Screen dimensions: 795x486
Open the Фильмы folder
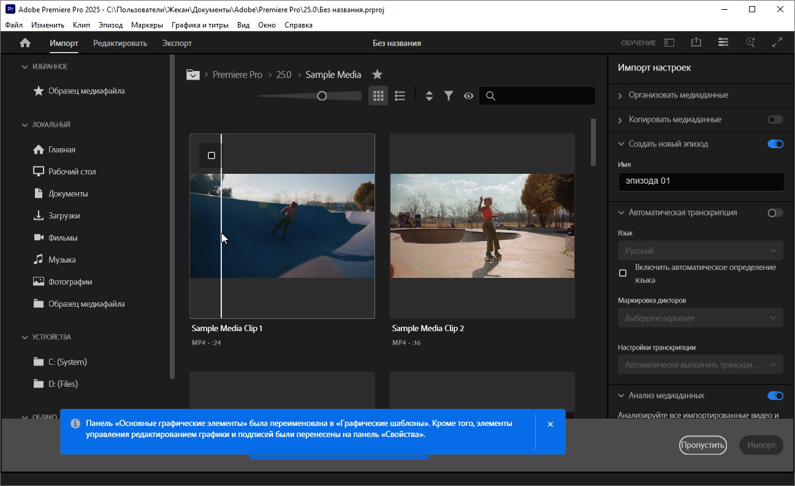tap(63, 237)
